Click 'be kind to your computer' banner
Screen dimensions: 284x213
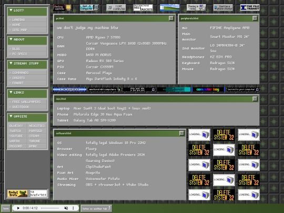(x=242, y=89)
